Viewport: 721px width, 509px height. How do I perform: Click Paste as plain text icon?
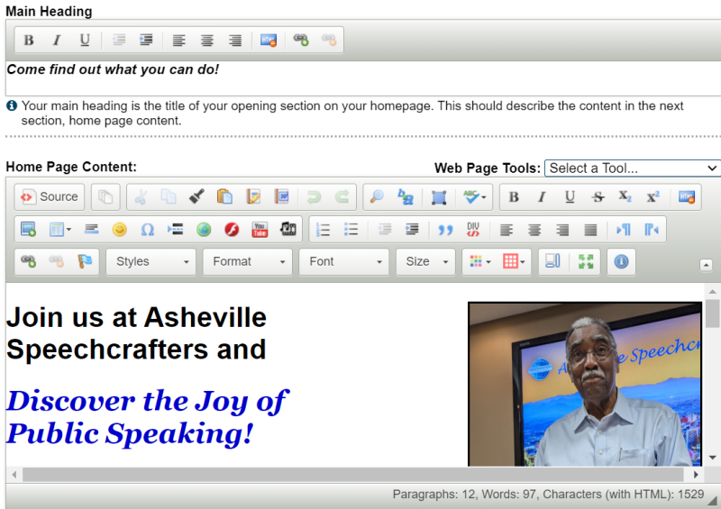[x=253, y=196]
